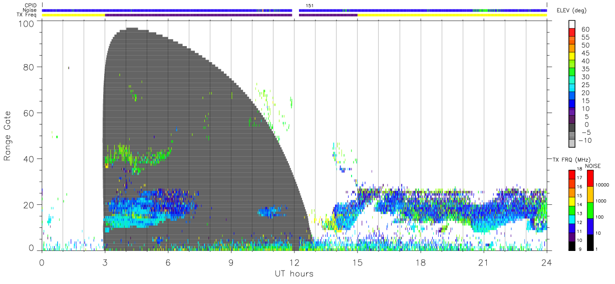Select the orange segment of the NOISE colour bar
The width and height of the screenshot is (615, 284).
pyautogui.click(x=589, y=194)
